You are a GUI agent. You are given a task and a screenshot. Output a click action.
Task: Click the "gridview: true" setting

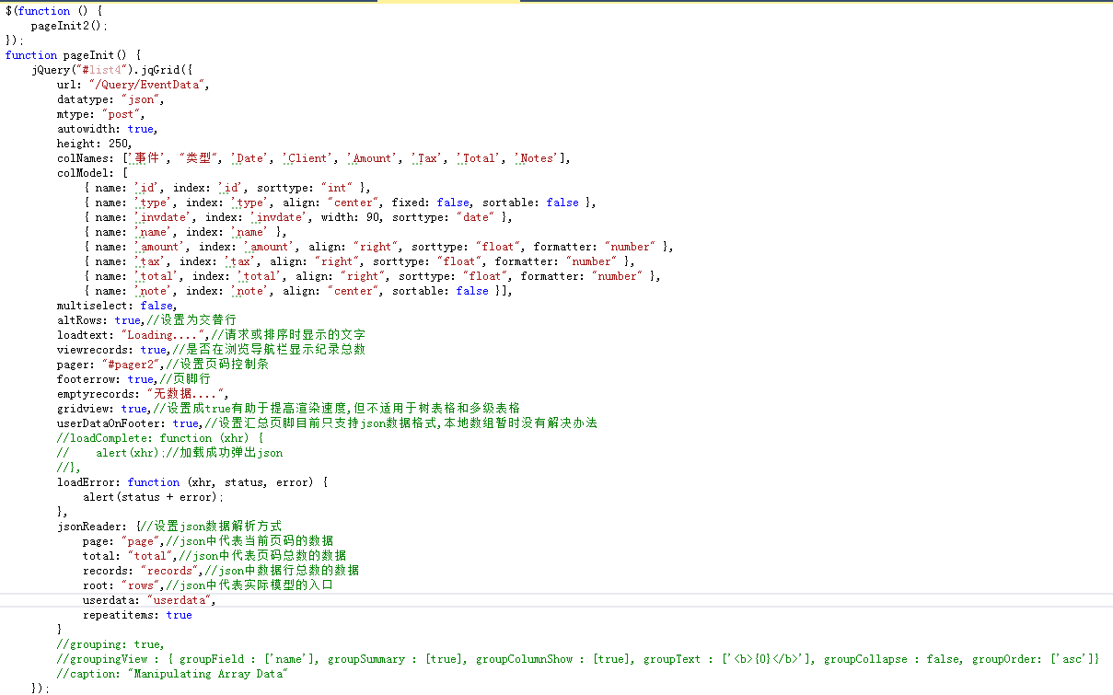101,409
